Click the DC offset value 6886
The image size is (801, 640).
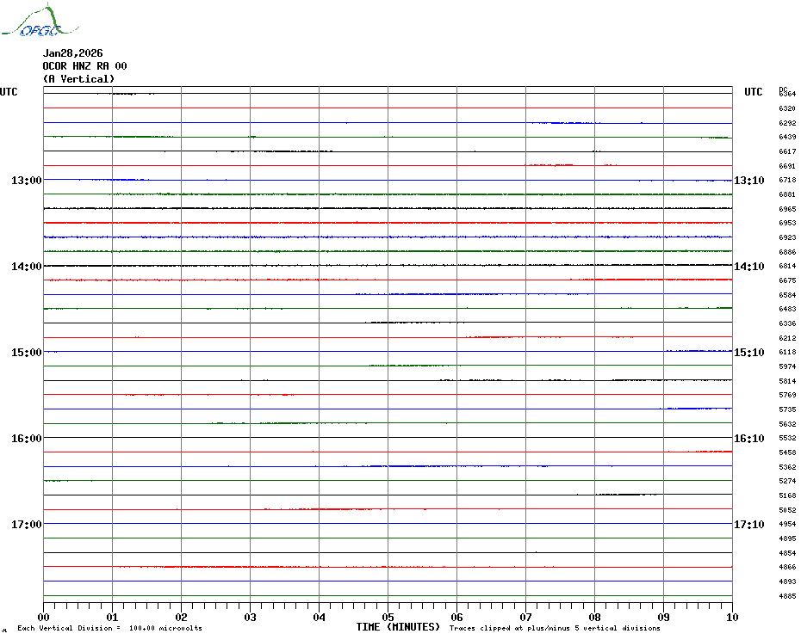[787, 252]
